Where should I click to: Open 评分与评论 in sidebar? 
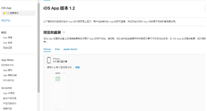9,80
